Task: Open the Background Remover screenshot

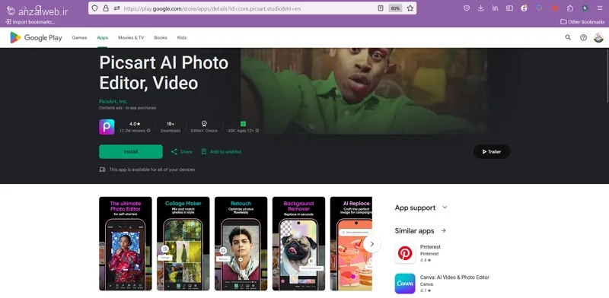Action: 298,244
